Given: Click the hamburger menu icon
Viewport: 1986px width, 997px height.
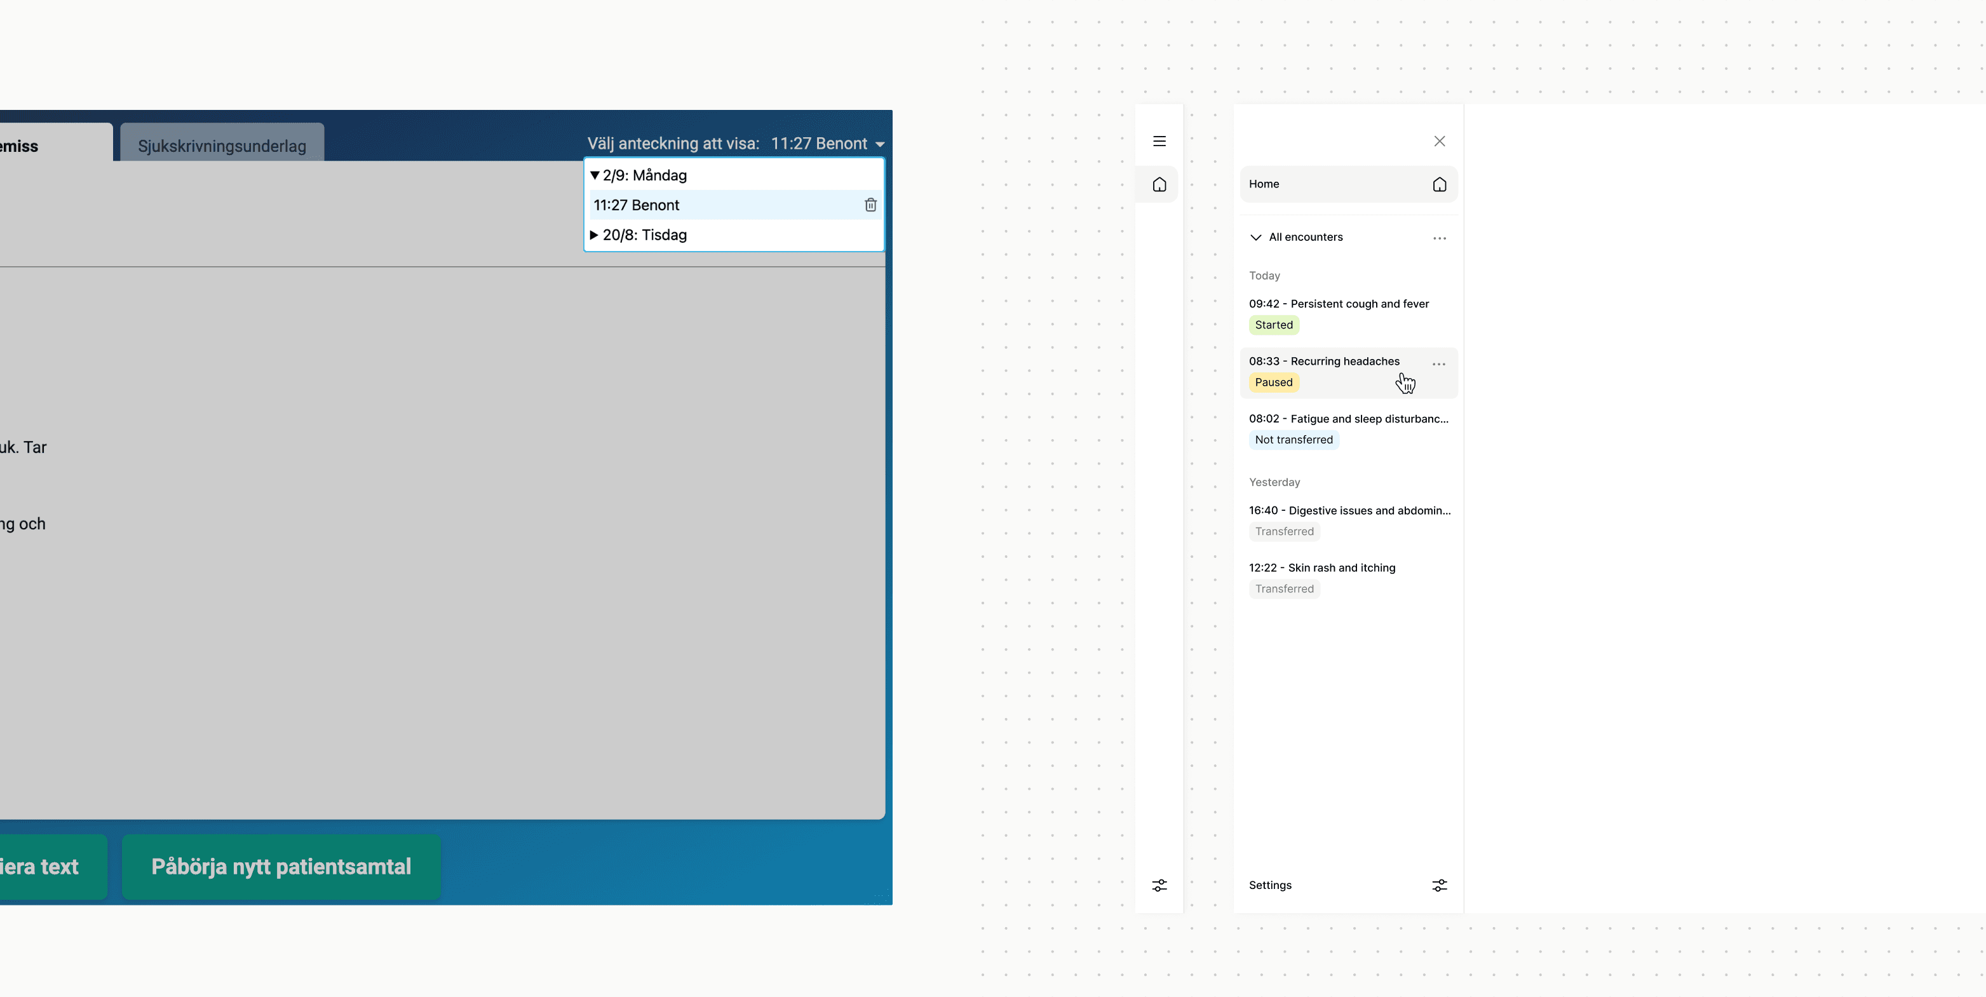Looking at the screenshot, I should pos(1159,141).
